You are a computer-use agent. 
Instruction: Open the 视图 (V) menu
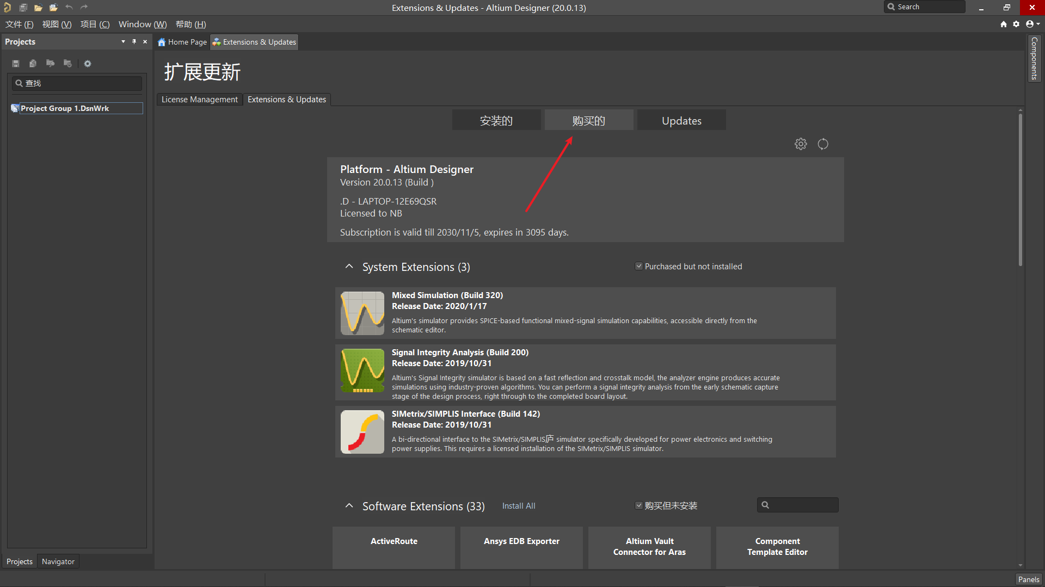point(57,24)
